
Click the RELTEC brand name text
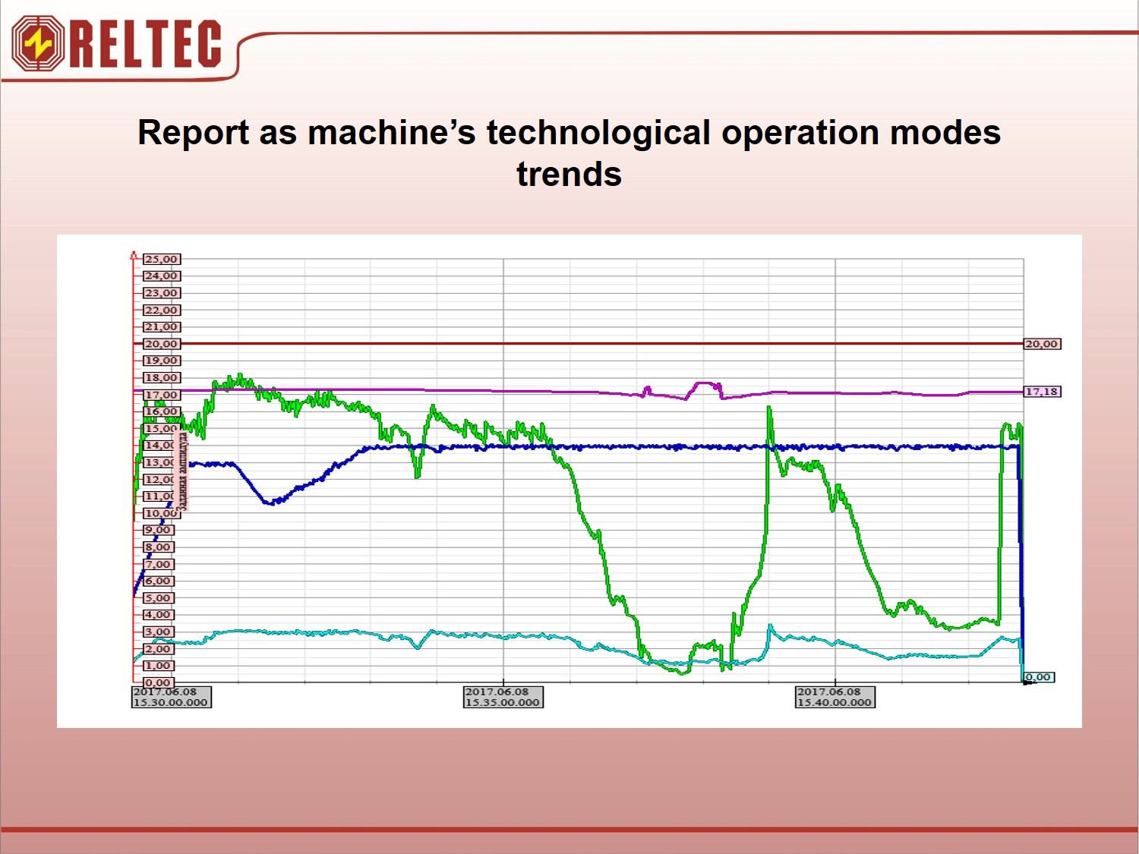pyautogui.click(x=146, y=44)
